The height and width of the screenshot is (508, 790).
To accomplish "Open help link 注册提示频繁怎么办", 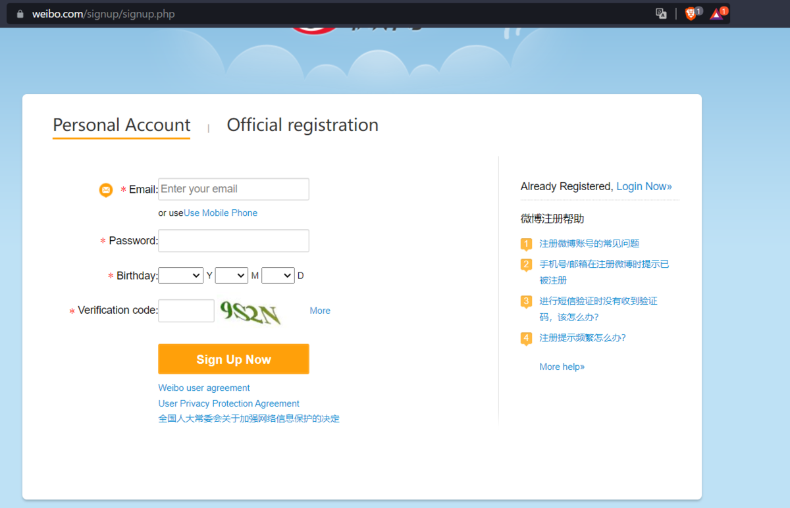I will pos(583,338).
